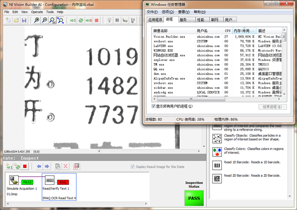
Task: Select the Vision Builder.exe process row
Action: click(x=217, y=36)
